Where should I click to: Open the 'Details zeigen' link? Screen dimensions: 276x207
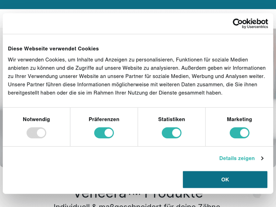237,158
